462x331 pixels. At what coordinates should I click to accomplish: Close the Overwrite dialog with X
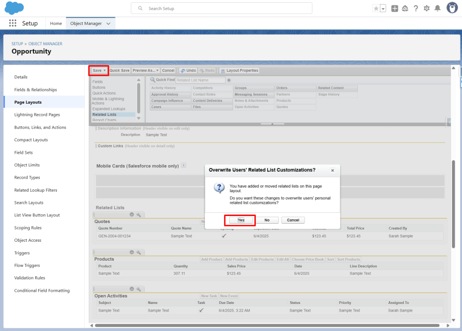pyautogui.click(x=333, y=170)
